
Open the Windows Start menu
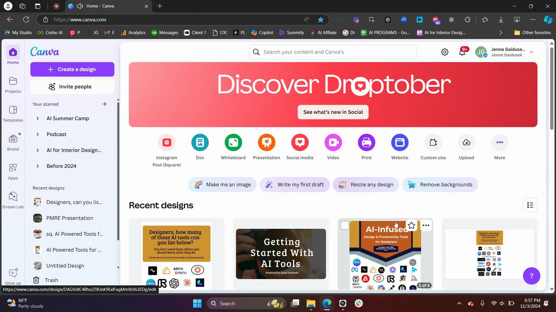(x=197, y=303)
